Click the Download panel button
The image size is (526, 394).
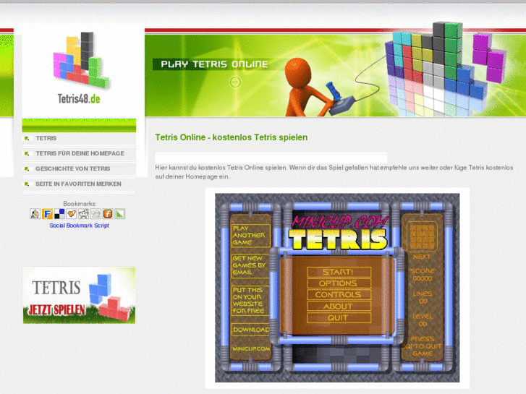pyautogui.click(x=251, y=330)
